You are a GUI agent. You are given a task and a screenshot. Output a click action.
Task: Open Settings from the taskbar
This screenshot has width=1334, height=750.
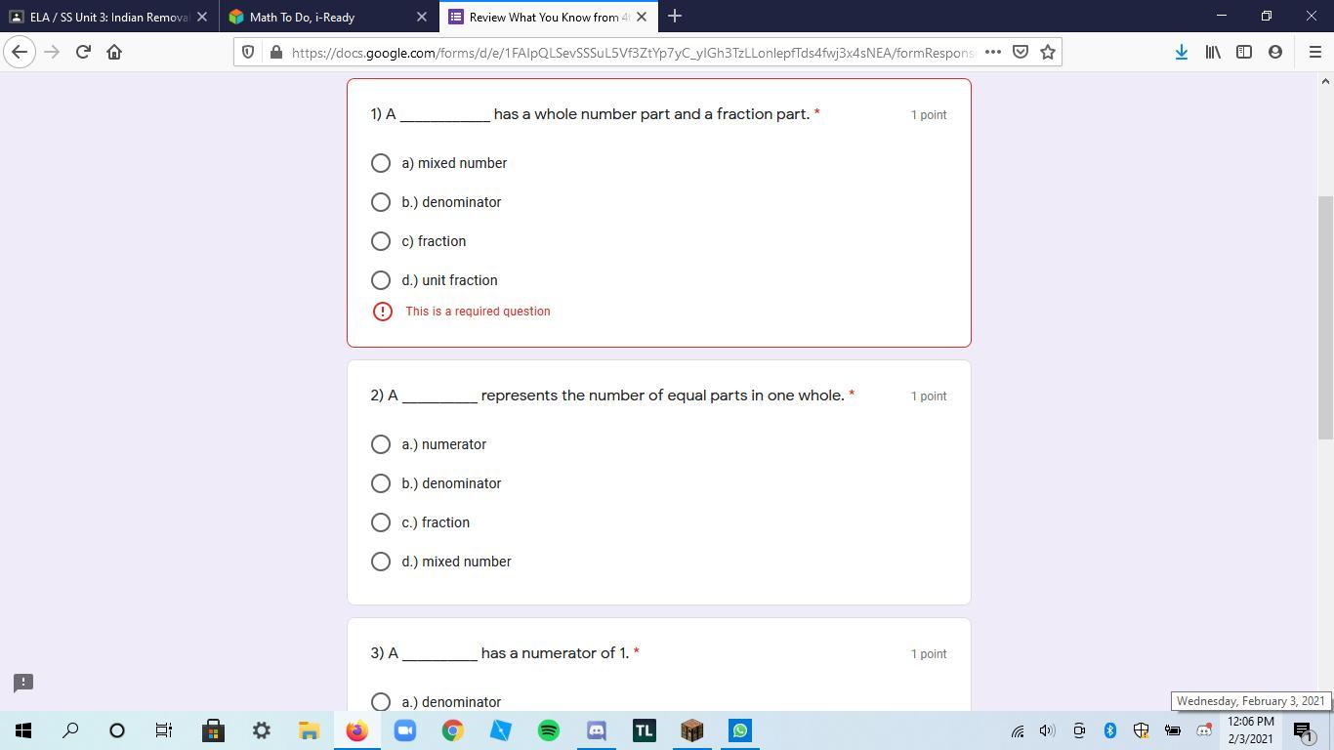click(x=261, y=730)
